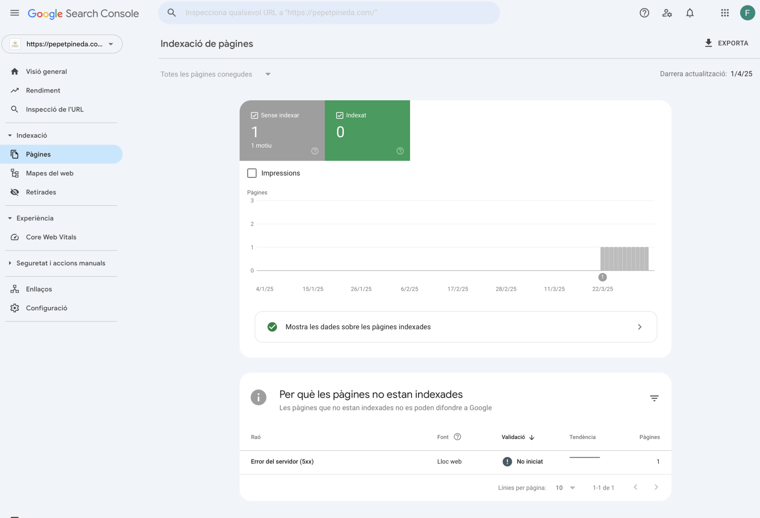Image resolution: width=760 pixels, height=518 pixels.
Task: Click the Google Search Console logo
Action: [83, 13]
